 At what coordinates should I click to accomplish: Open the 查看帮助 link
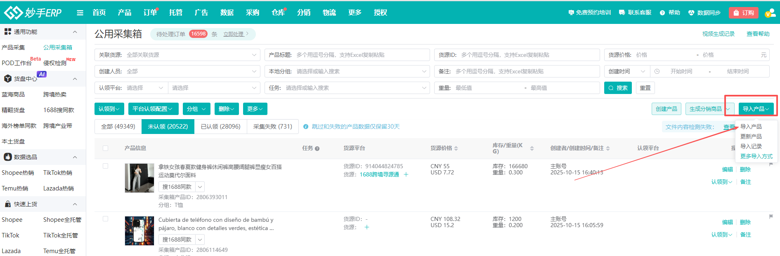pyautogui.click(x=758, y=34)
